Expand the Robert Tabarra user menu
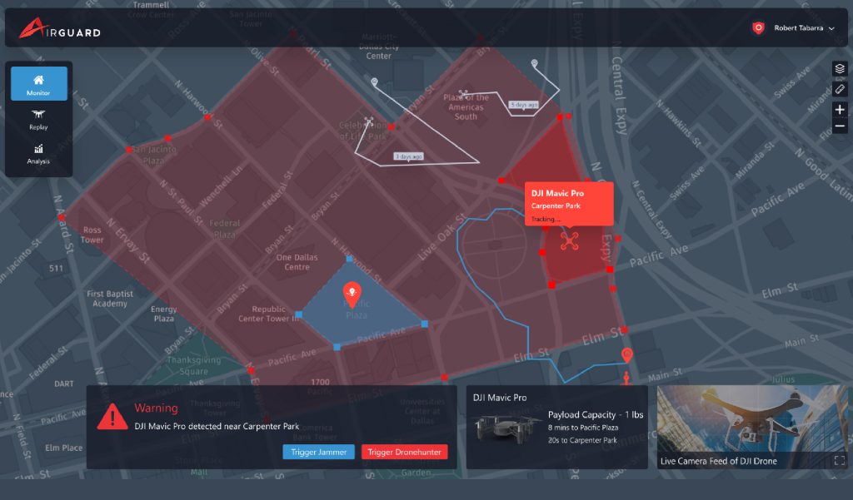This screenshot has width=853, height=500. pos(804,28)
